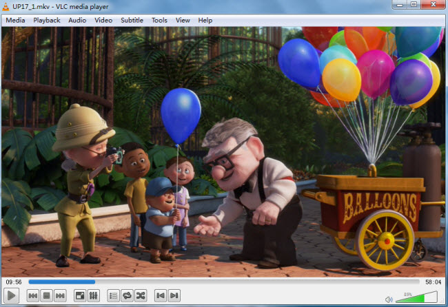Image resolution: width=448 pixels, height=307 pixels.
Task: Click the Play button
Action: click(12, 295)
